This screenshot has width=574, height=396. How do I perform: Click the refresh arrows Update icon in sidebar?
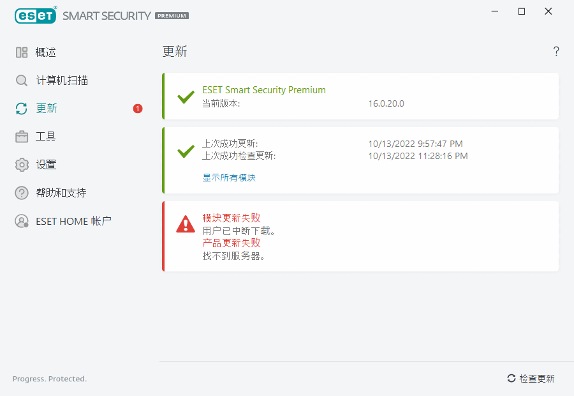click(x=22, y=109)
